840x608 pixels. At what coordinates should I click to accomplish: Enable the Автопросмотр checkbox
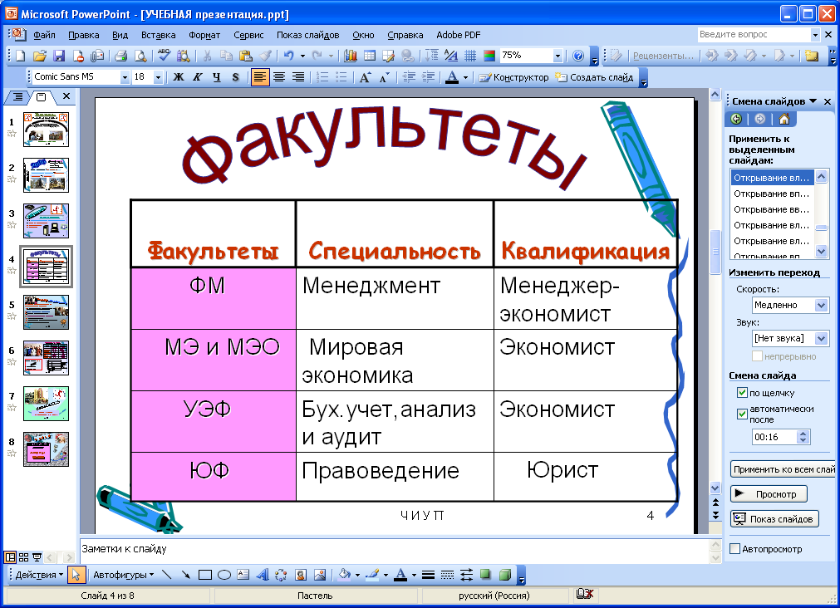pyautogui.click(x=735, y=548)
